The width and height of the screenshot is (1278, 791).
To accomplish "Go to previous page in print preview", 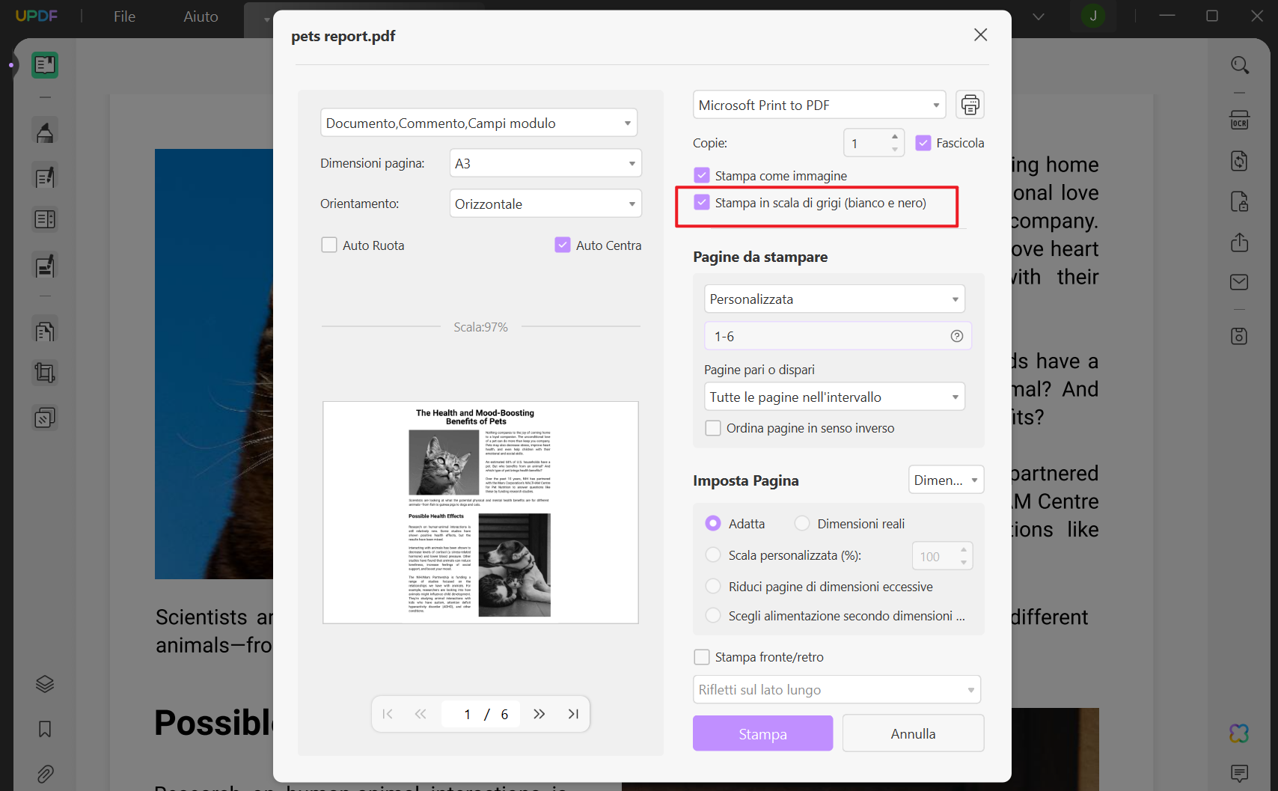I will click(x=421, y=714).
